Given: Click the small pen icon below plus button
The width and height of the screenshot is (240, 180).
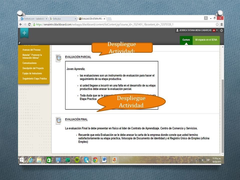Looking at the screenshot, I should coord(19,43).
